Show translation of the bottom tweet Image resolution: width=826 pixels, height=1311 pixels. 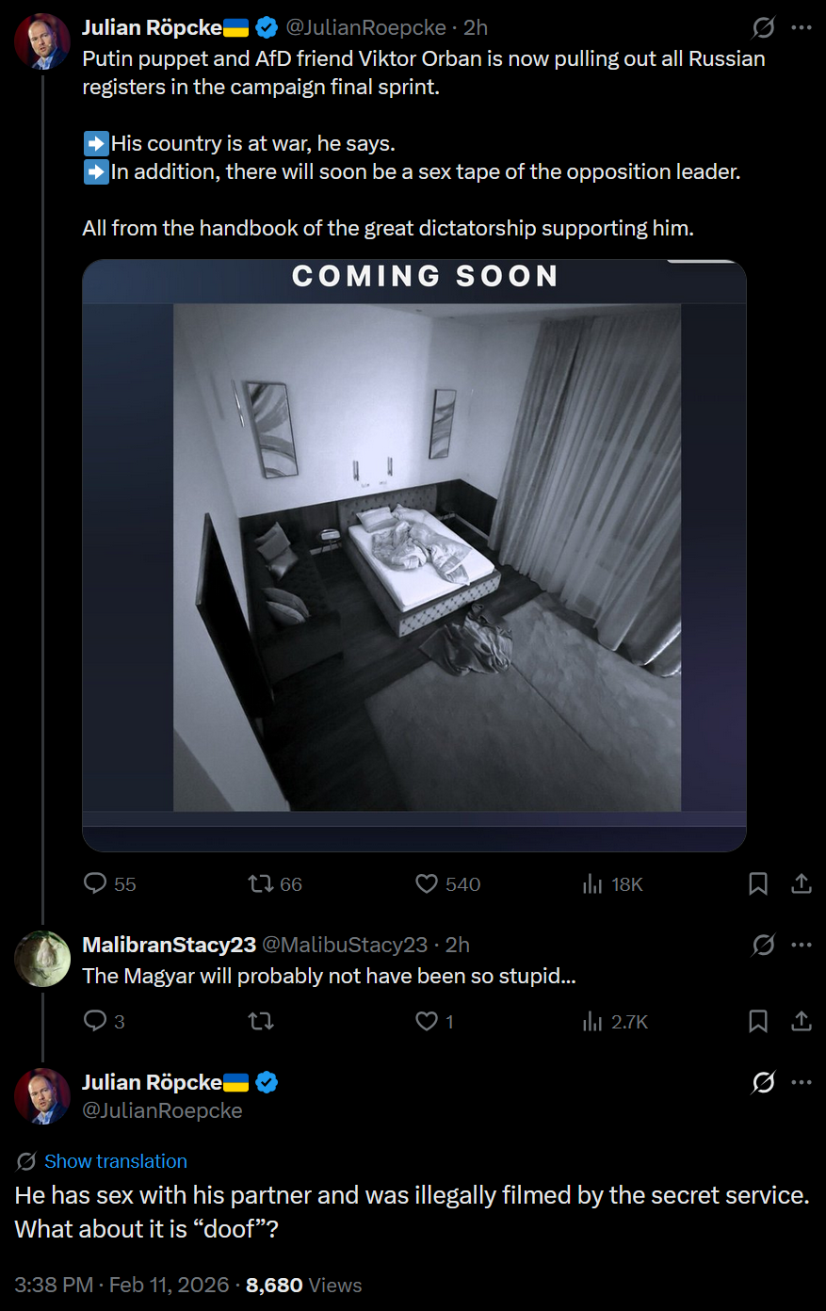click(x=115, y=1161)
